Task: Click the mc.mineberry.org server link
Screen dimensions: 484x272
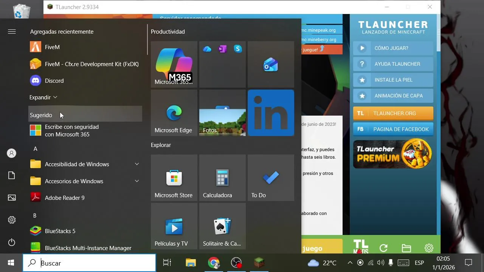Action: [x=318, y=40]
